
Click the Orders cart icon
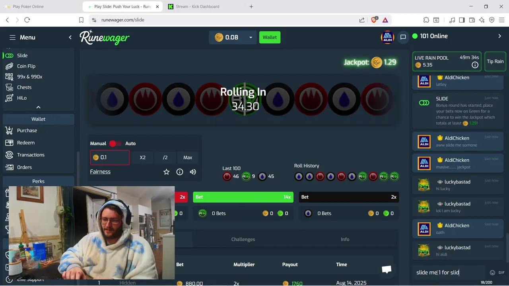point(9,167)
